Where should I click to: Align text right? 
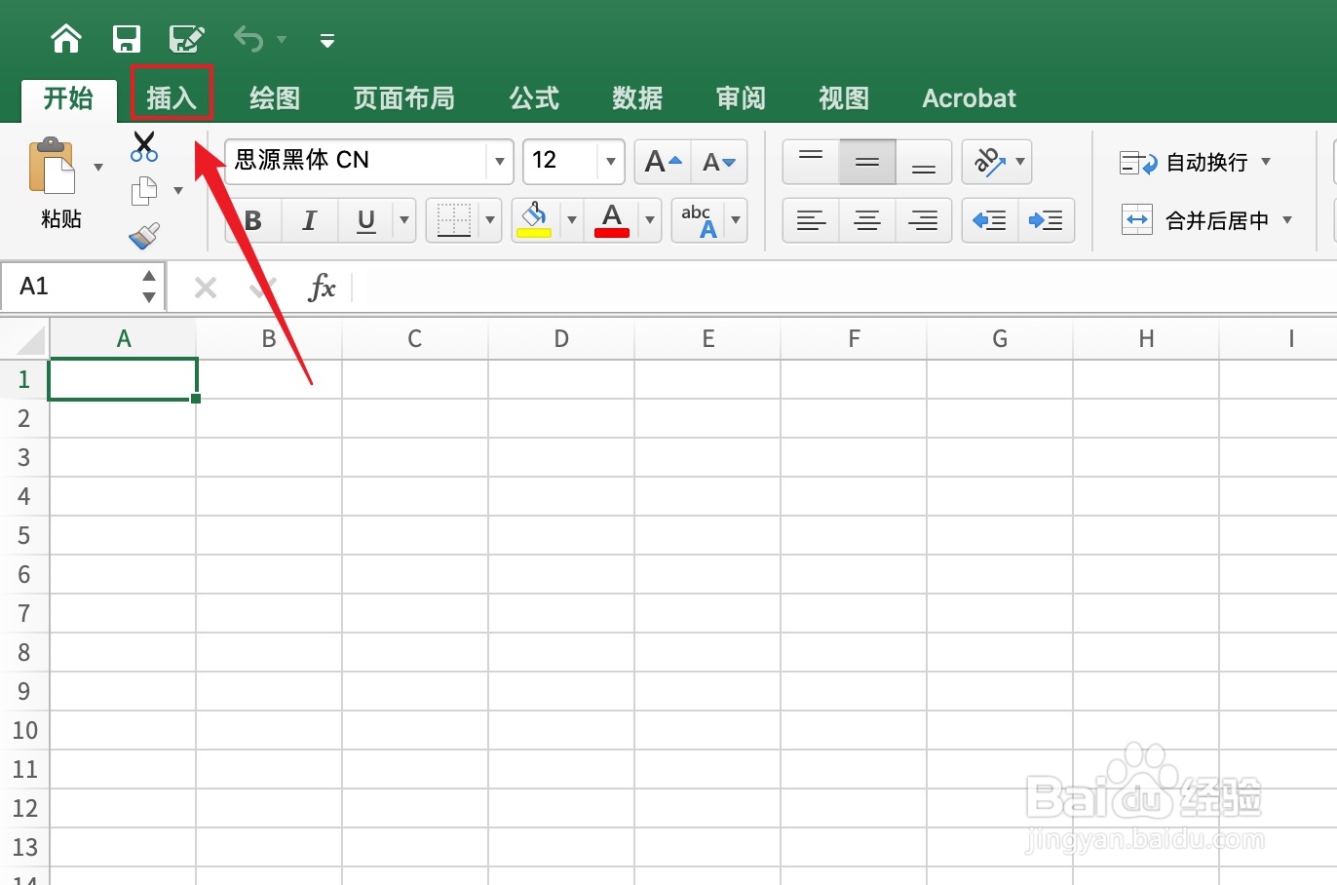(924, 220)
